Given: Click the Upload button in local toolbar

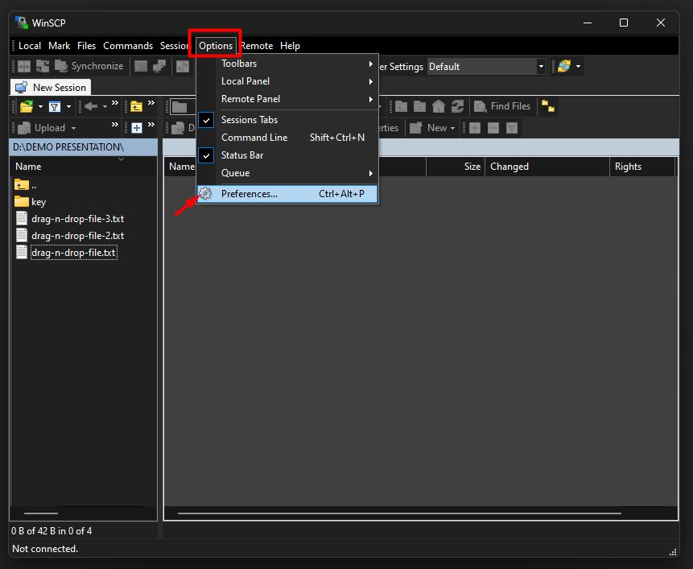Looking at the screenshot, I should [42, 128].
